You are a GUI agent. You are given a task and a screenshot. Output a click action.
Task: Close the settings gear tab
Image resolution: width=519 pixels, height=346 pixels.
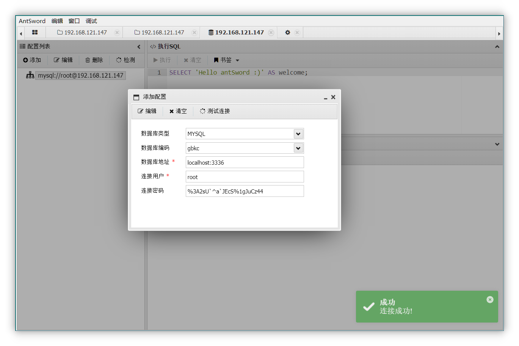[x=297, y=33]
